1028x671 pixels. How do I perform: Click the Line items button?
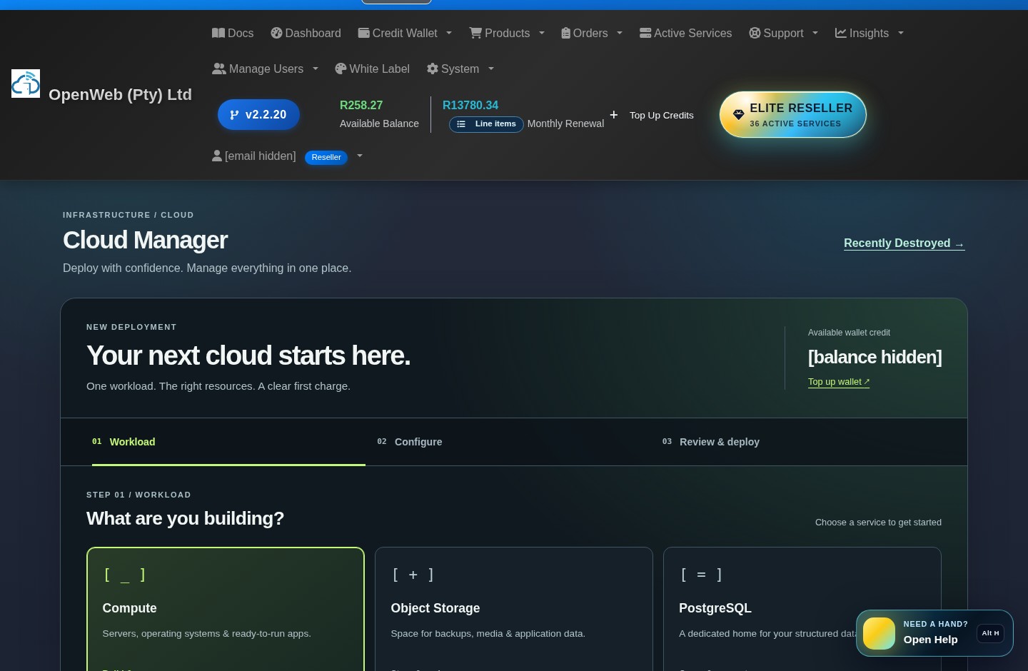point(486,124)
